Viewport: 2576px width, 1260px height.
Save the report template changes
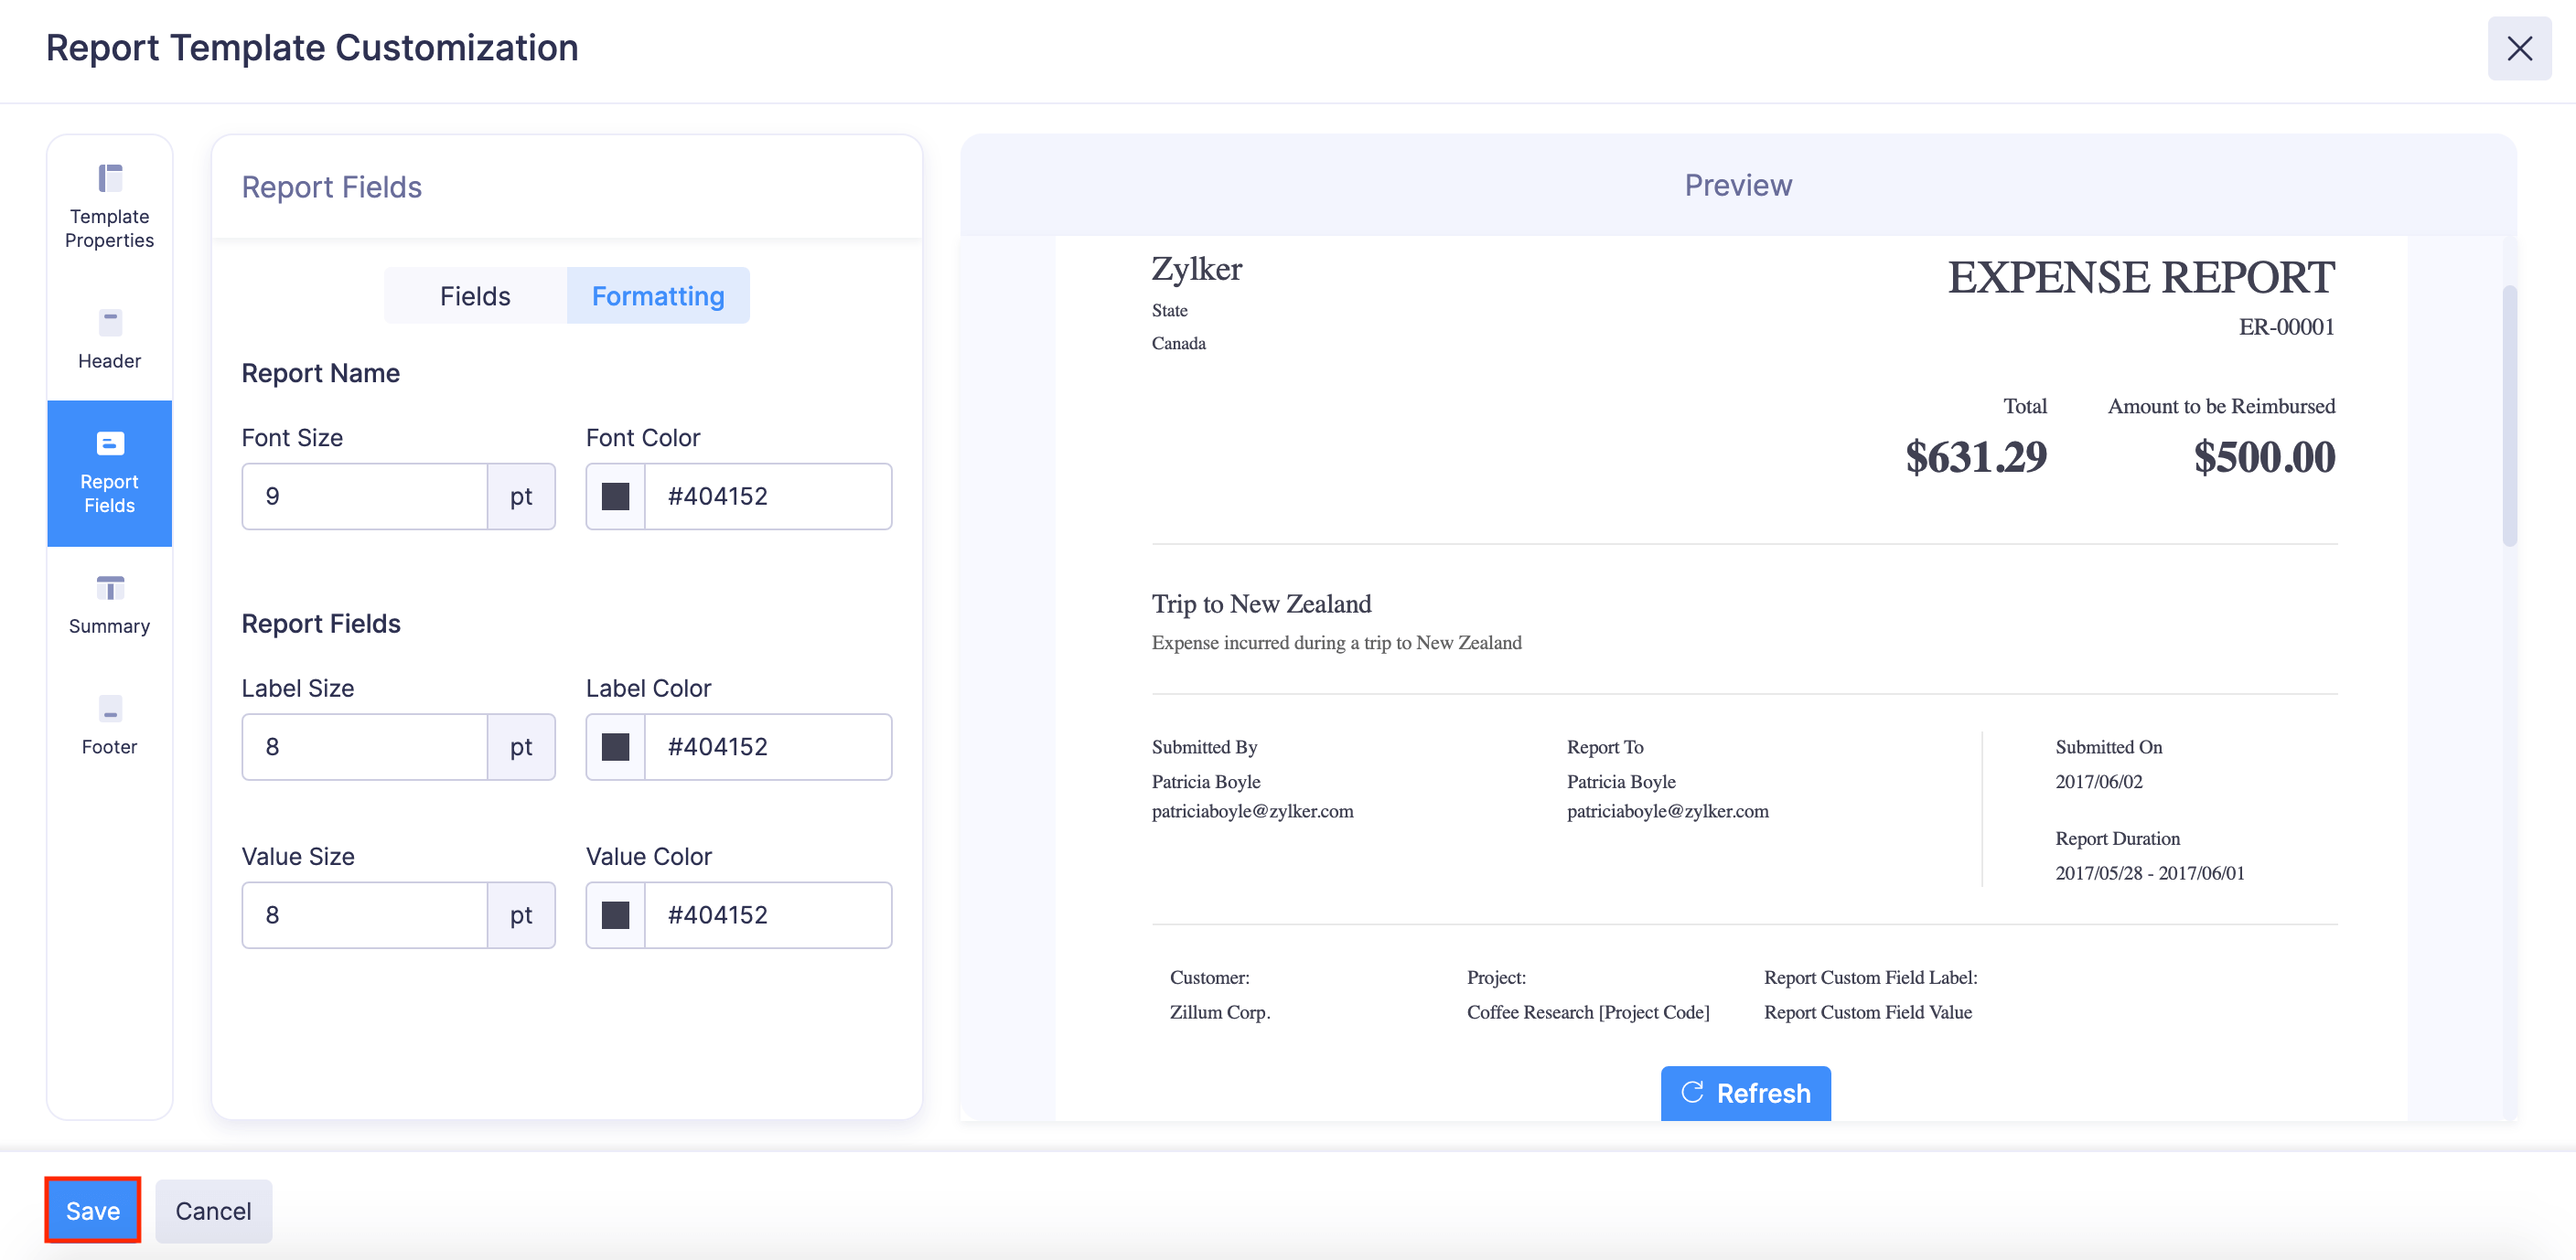click(x=92, y=1210)
